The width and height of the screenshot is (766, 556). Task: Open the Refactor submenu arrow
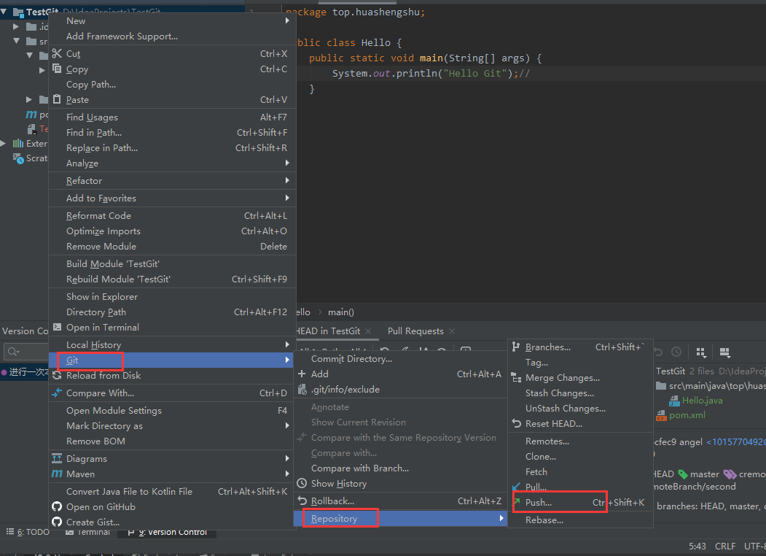coord(287,180)
